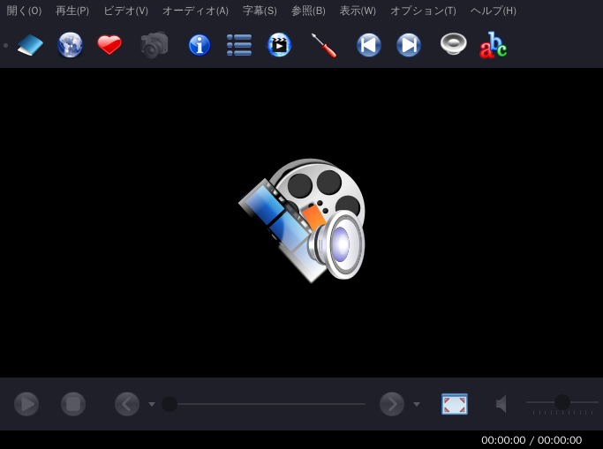Click the forward right-arrow button
Screen dimensions: 603x449
(x=392, y=404)
